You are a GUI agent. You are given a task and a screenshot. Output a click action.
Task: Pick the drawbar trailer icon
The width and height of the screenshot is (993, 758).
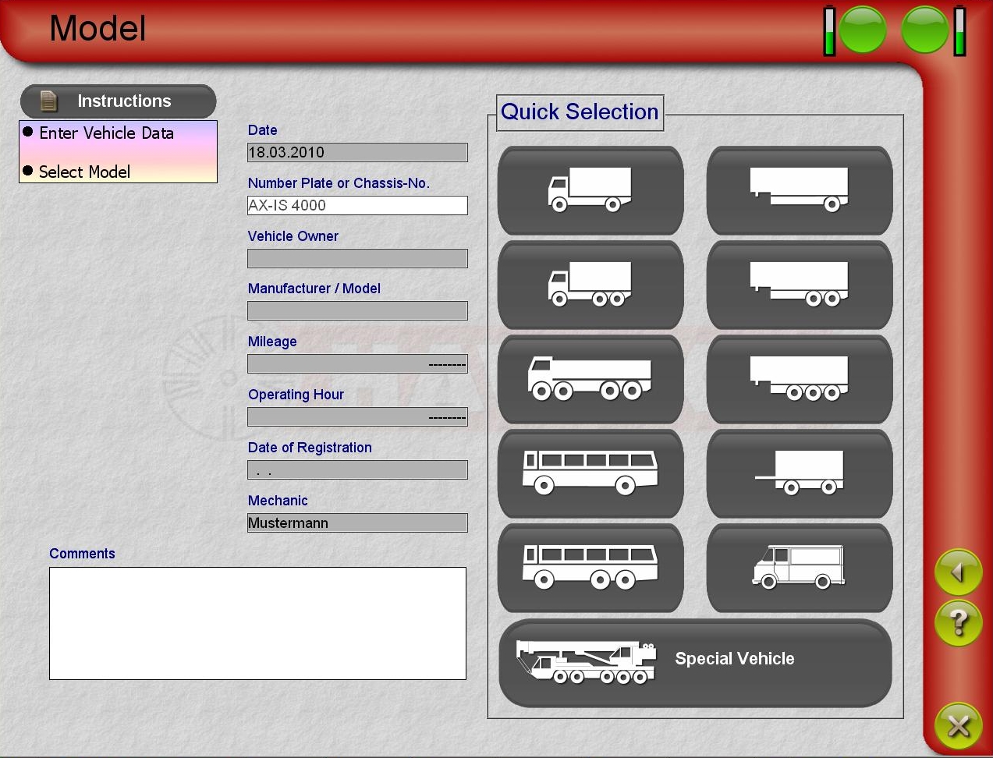(799, 473)
